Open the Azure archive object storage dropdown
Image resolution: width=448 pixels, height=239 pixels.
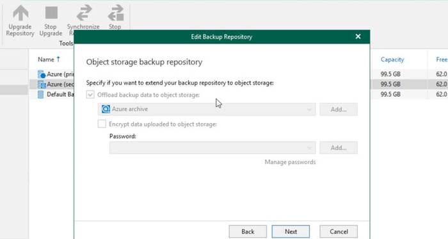click(207, 109)
